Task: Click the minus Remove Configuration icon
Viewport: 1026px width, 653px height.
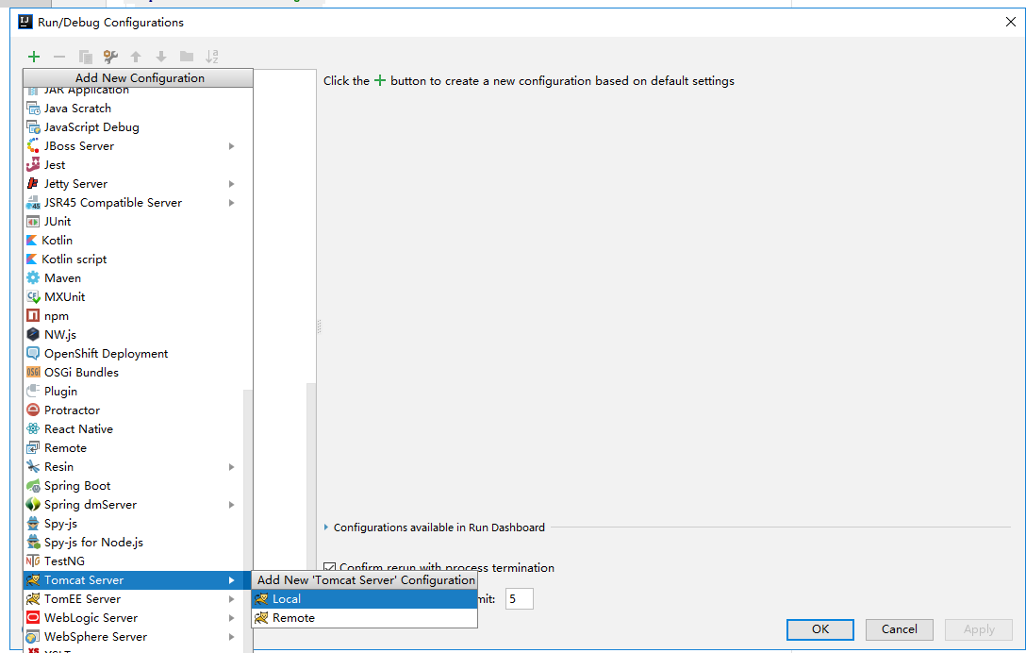Action: click(x=59, y=57)
